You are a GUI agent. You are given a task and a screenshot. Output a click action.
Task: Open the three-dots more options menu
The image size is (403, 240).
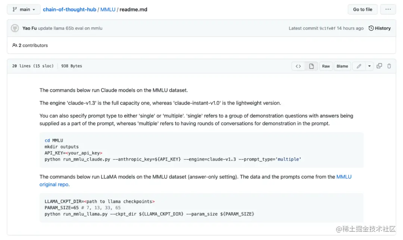(388, 9)
